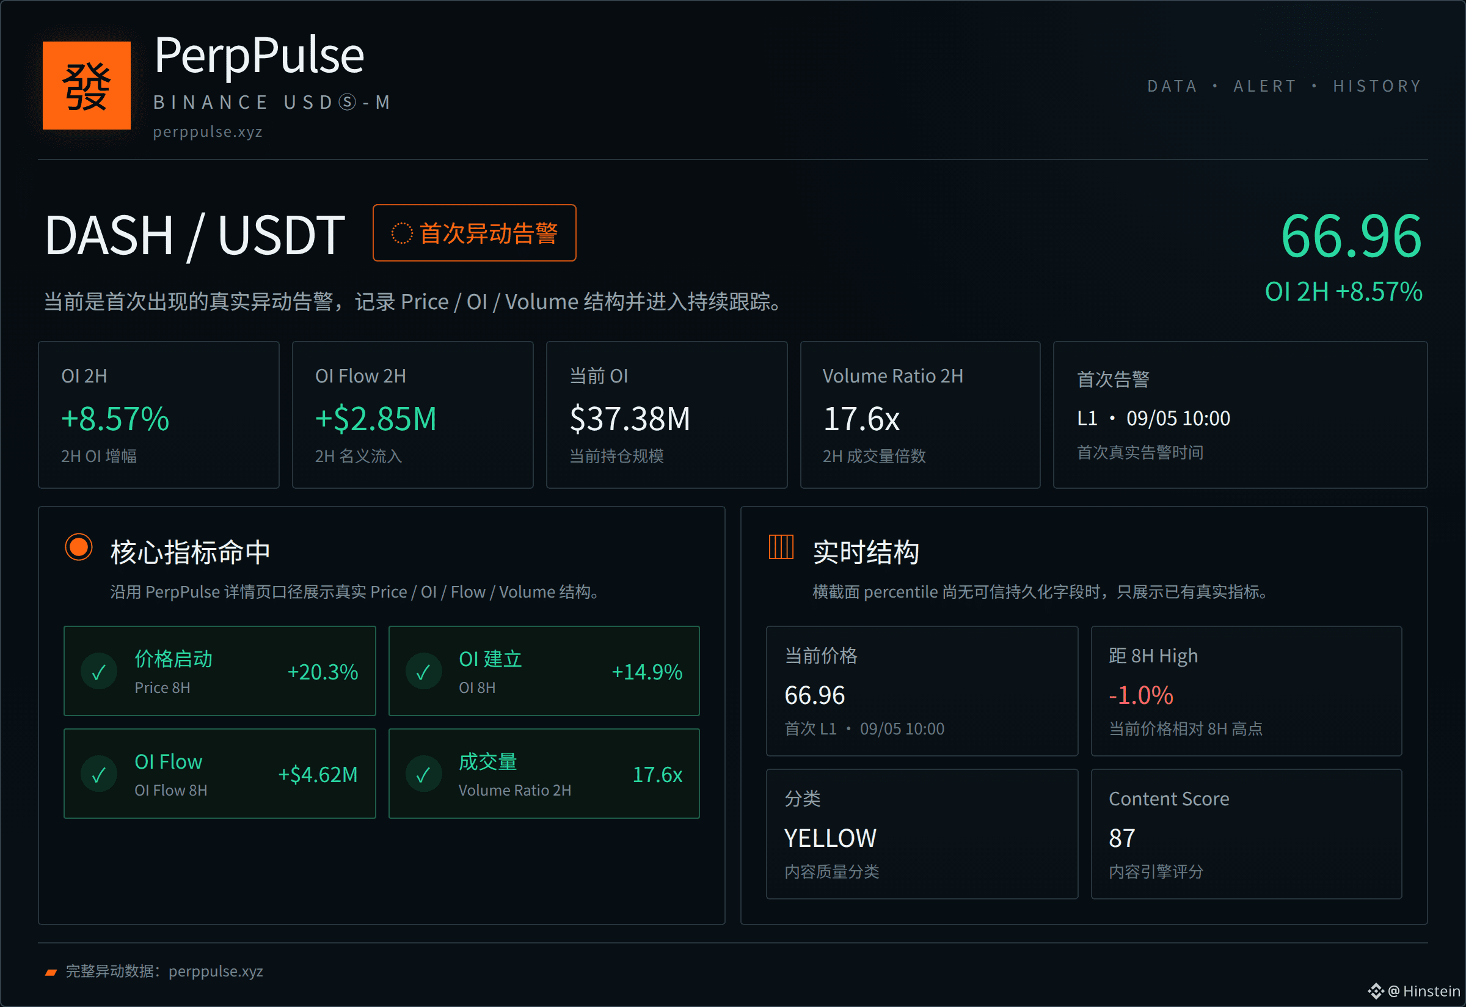Open the ALERT navigation item
The image size is (1466, 1007).
pyautogui.click(x=1265, y=86)
